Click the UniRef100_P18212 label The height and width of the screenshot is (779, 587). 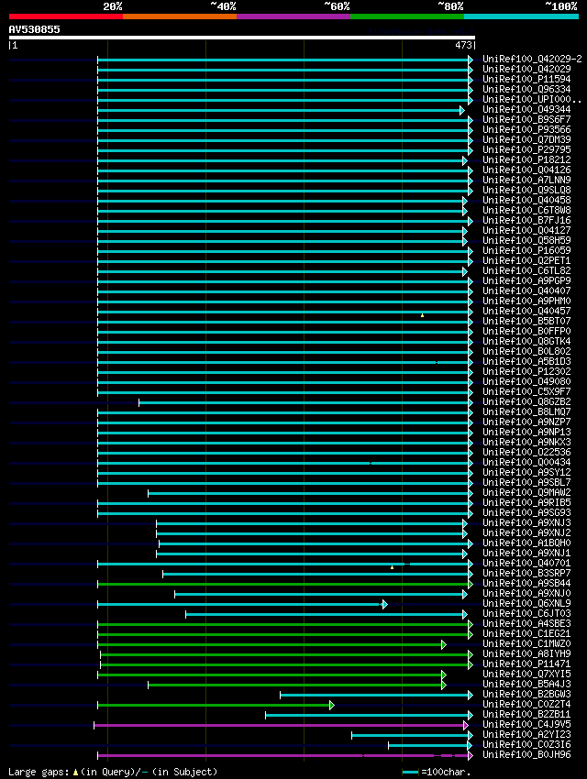pyautogui.click(x=526, y=160)
